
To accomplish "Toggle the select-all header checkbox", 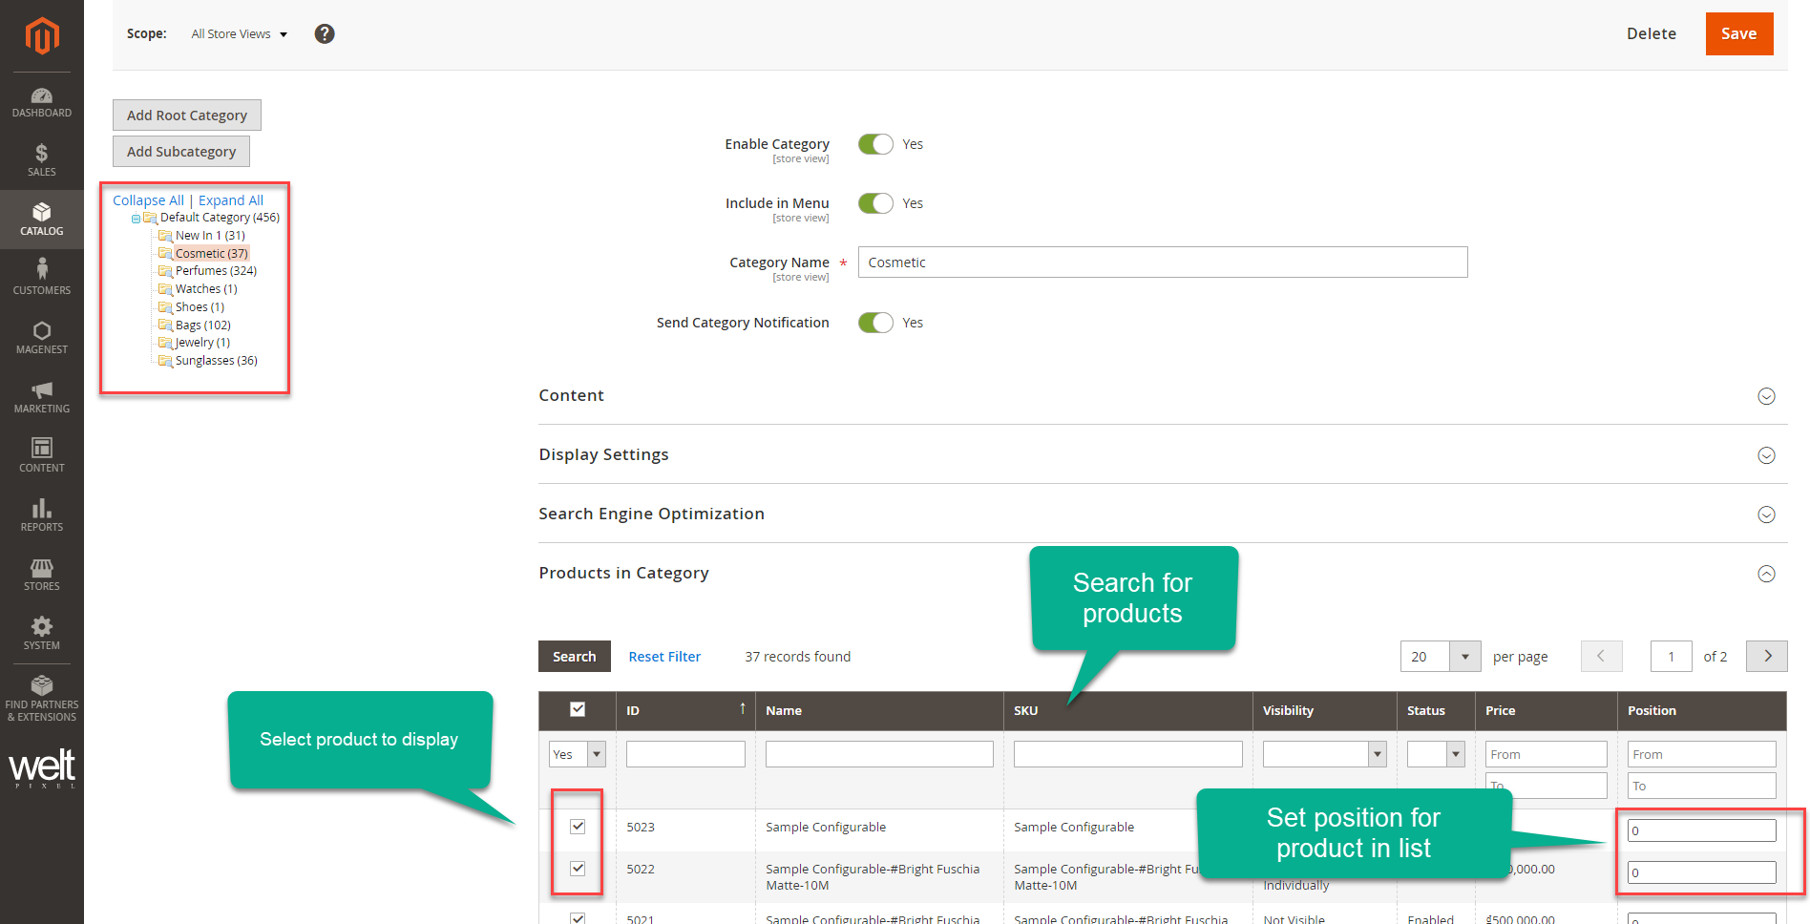I will click(x=578, y=709).
